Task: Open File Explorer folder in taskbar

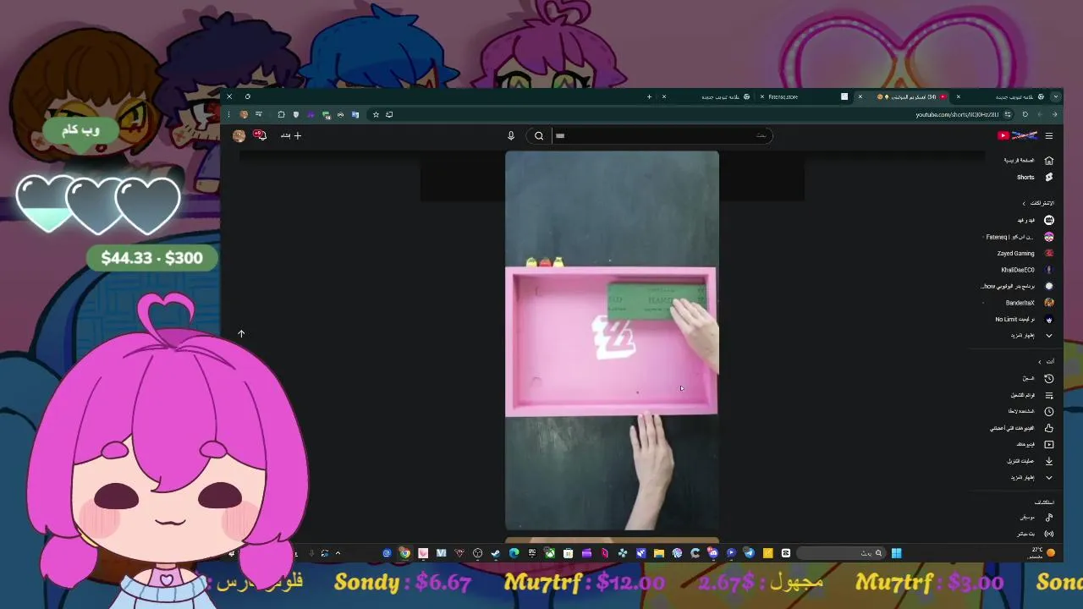Action: point(659,553)
